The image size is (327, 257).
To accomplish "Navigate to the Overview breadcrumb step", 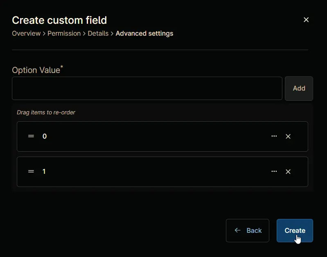I will point(26,34).
